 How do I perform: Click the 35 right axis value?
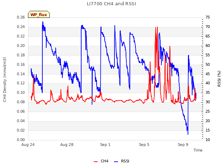pyautogui.click(x=208, y=92)
